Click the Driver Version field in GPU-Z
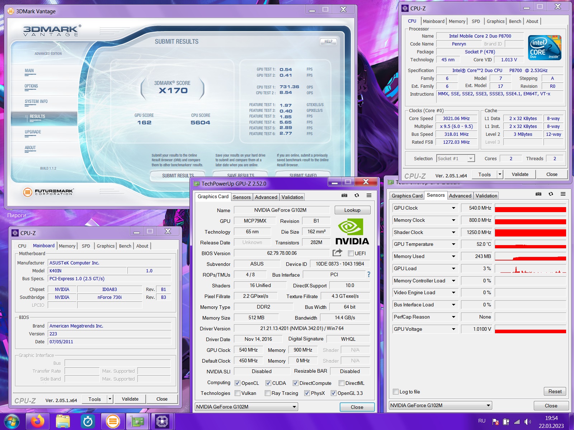Screen dimensions: 574x430 [x=302, y=328]
